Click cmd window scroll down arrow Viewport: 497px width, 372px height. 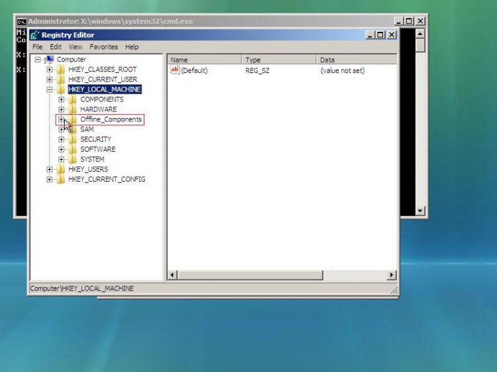tap(420, 211)
